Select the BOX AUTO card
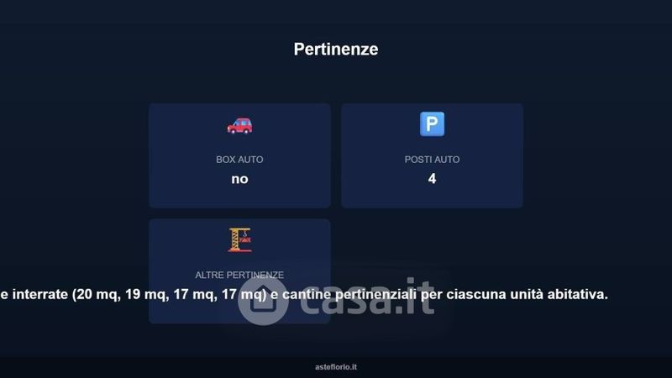Viewport: 672px width, 378px height. click(x=239, y=155)
